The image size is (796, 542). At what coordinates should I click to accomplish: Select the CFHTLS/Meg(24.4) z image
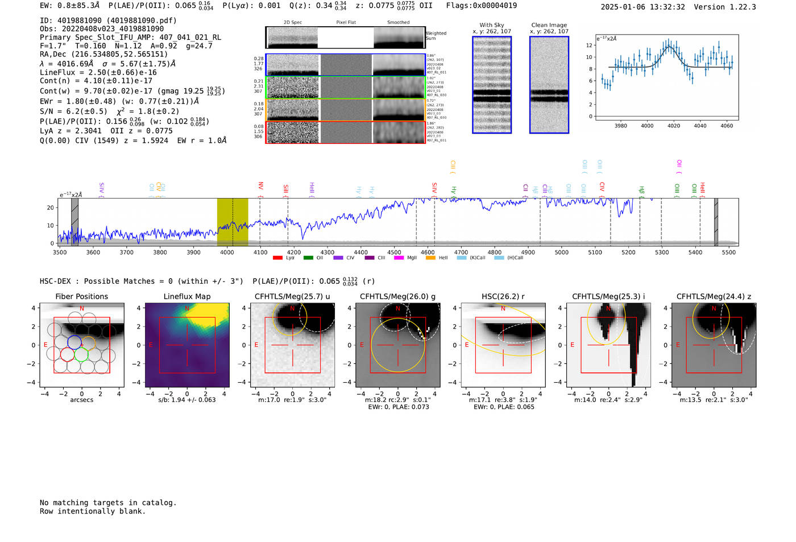tap(714, 345)
